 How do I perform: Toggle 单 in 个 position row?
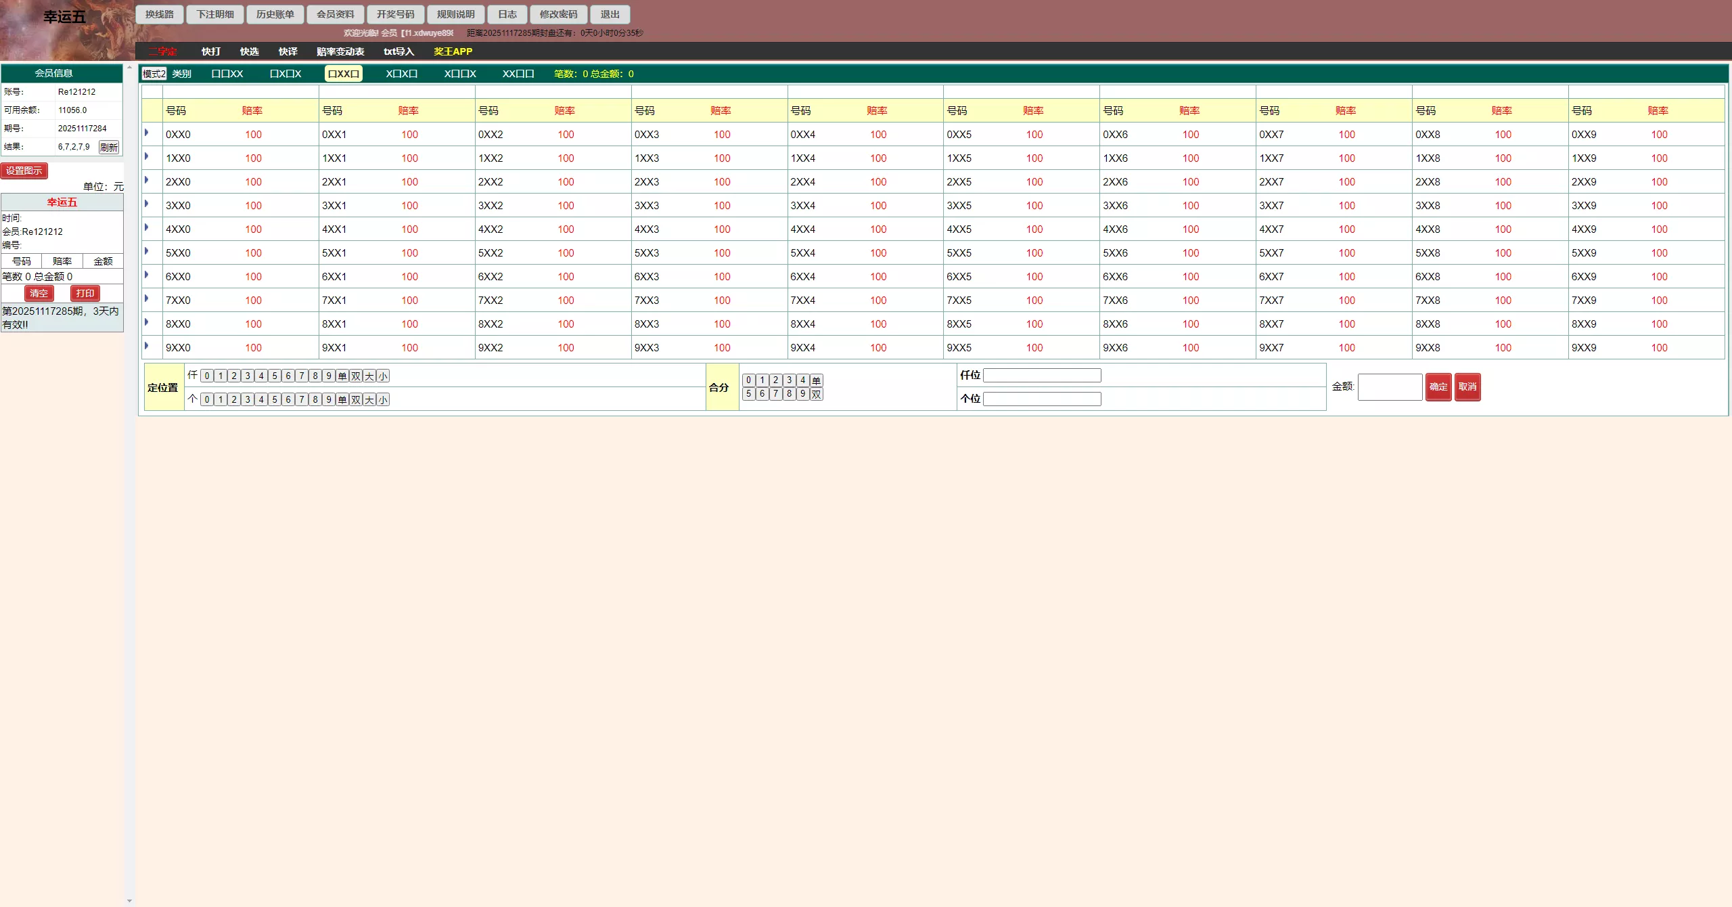pyautogui.click(x=342, y=400)
